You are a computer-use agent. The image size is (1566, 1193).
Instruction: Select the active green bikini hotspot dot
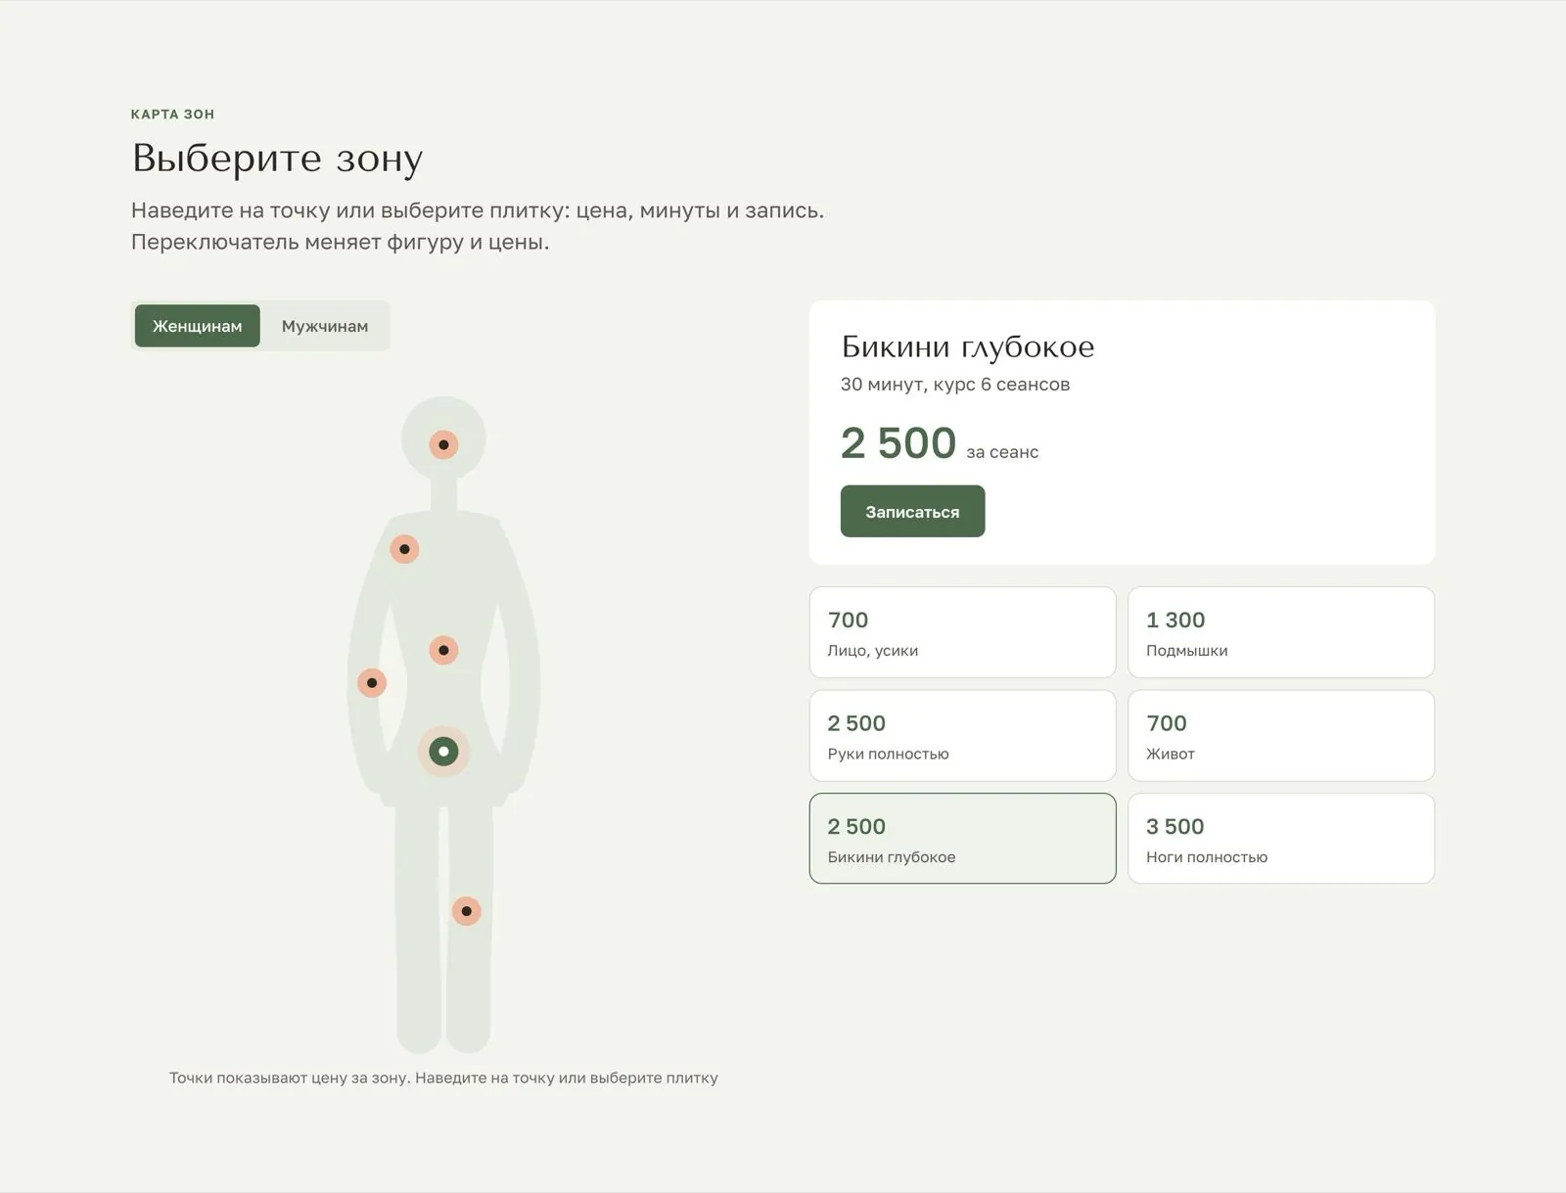[443, 752]
